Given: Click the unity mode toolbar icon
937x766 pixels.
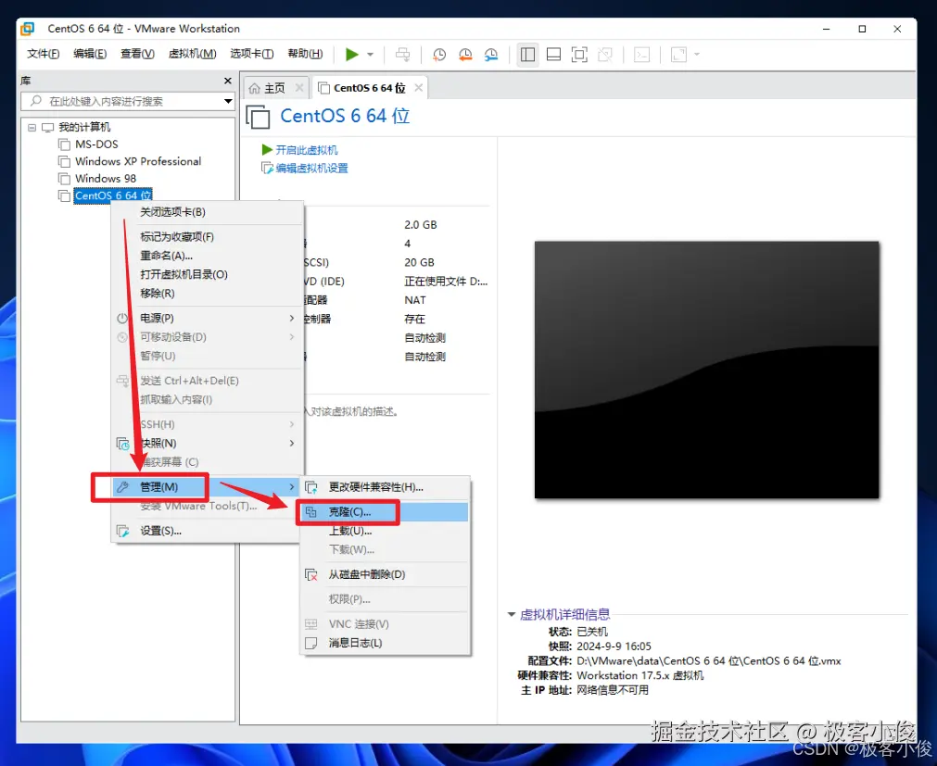Looking at the screenshot, I should 605,55.
